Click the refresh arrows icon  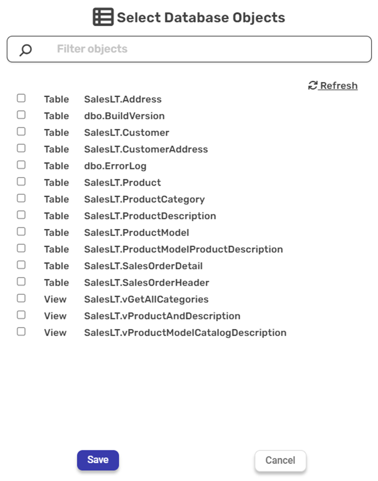tap(313, 86)
